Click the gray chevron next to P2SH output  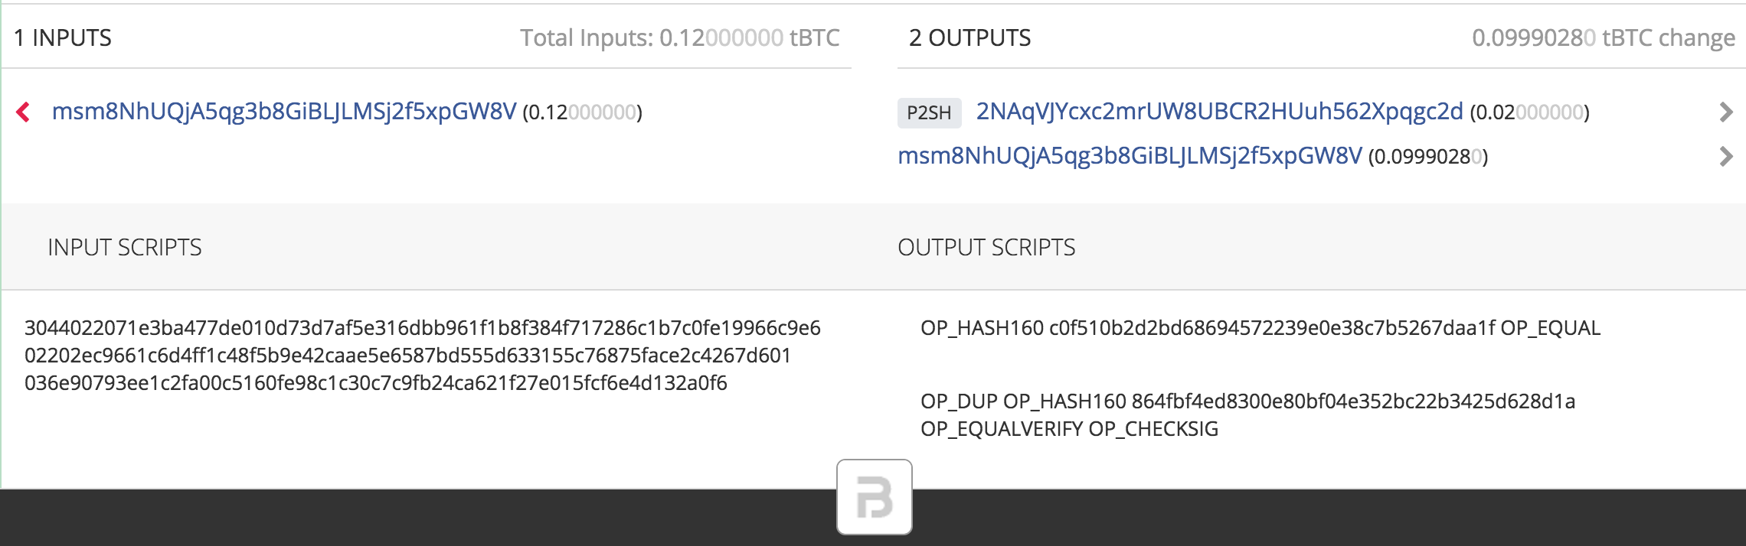click(1726, 112)
